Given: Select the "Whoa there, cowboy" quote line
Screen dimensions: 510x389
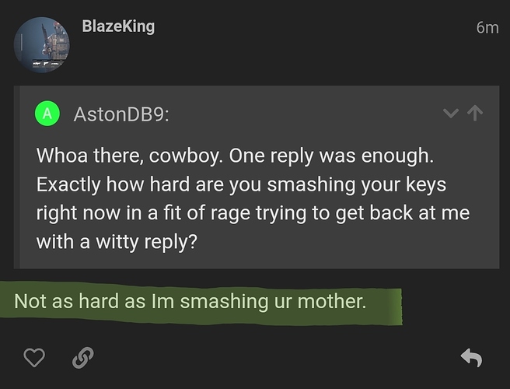Looking at the screenshot, I should point(235,156).
